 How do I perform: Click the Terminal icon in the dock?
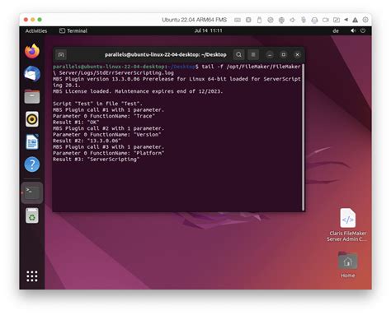pyautogui.click(x=32, y=192)
